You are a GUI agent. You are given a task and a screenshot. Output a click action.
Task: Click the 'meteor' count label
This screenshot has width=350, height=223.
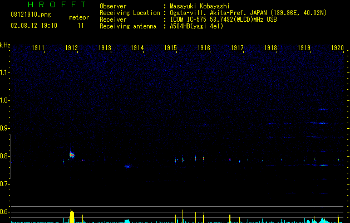79,17
